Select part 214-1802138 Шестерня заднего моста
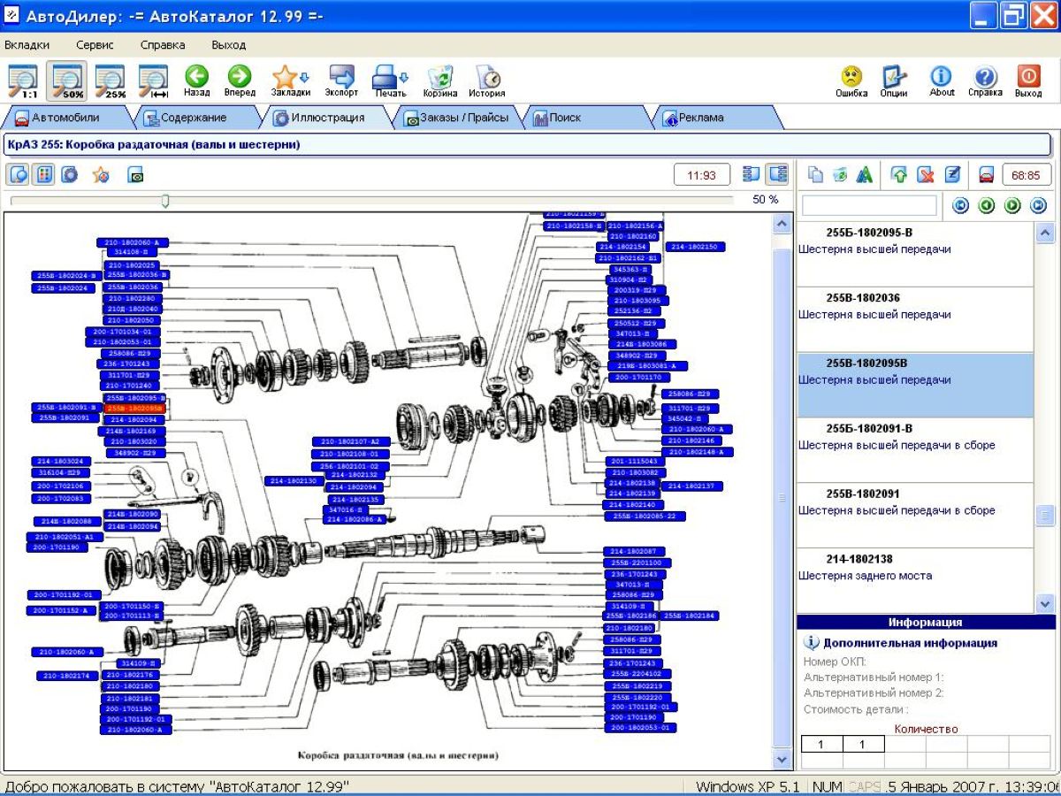The image size is (1061, 796). coord(915,581)
